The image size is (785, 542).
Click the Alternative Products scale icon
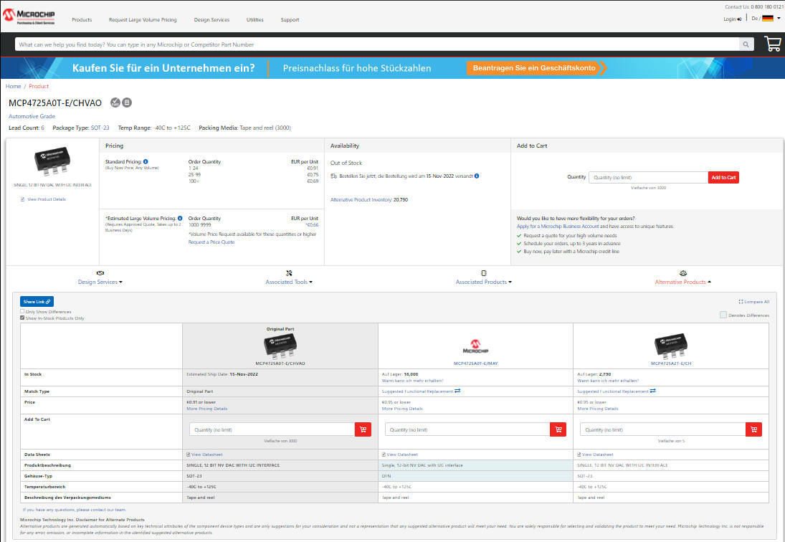pos(683,273)
